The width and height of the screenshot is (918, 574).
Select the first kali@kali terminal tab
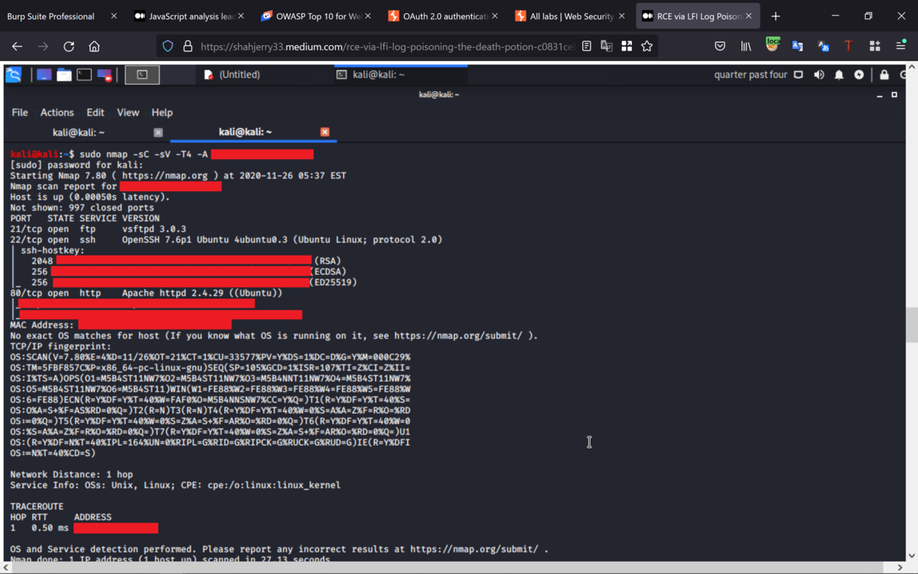point(79,132)
